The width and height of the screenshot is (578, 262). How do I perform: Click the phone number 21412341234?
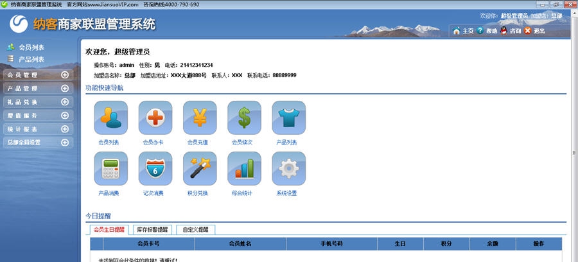pyautogui.click(x=197, y=65)
